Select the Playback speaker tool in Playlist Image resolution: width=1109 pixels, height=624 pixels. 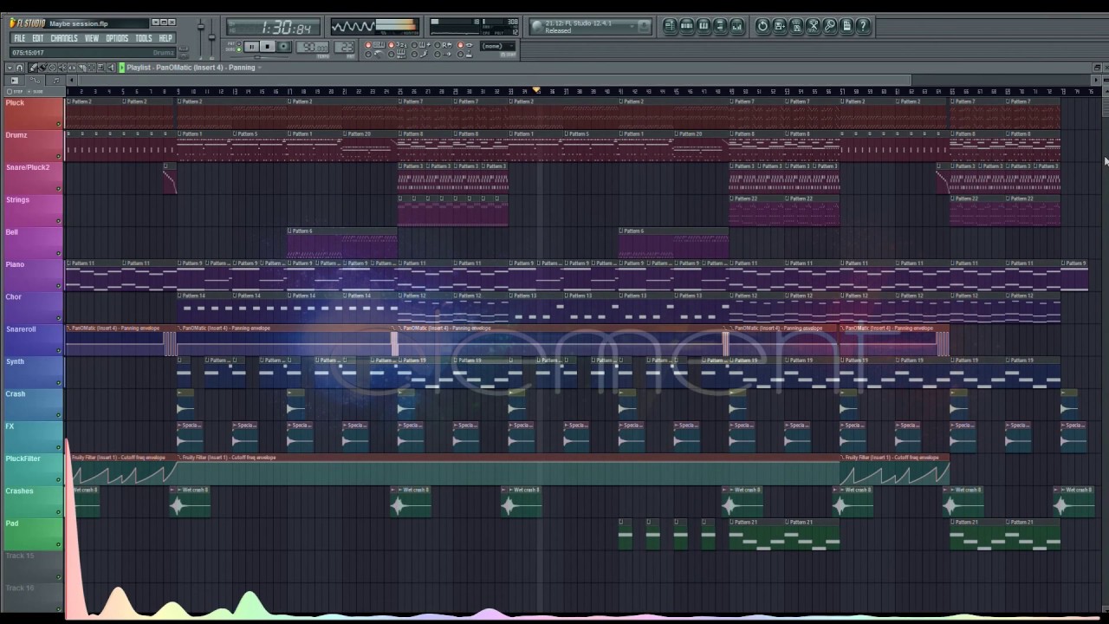(111, 68)
